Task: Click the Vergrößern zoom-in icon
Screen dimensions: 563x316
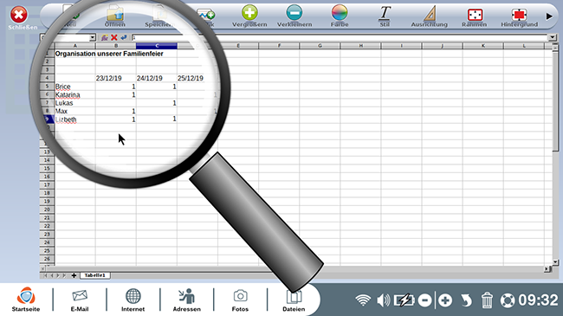Action: pyautogui.click(x=249, y=13)
